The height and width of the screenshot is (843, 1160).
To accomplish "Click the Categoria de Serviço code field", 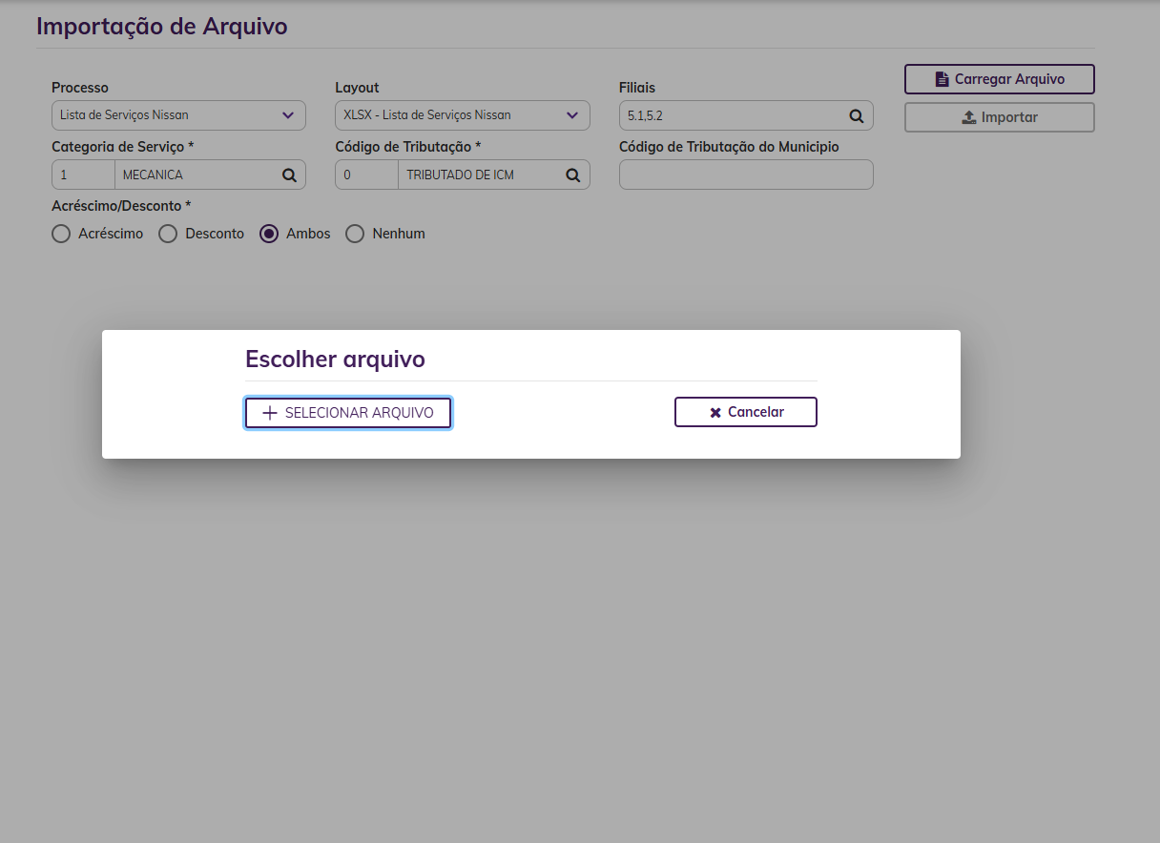I will tap(83, 175).
